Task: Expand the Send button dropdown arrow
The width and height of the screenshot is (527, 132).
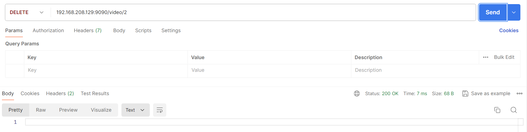Action: 514,12
